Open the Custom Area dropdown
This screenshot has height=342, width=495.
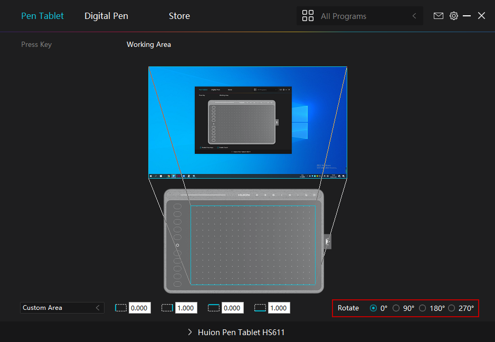(x=62, y=308)
